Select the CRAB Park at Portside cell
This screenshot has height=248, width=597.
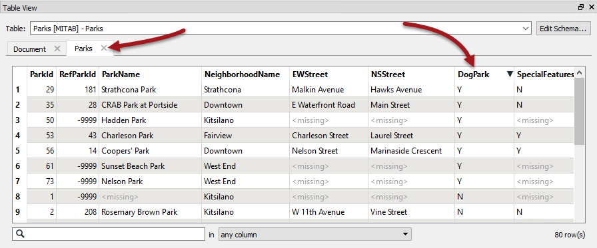tap(150, 105)
